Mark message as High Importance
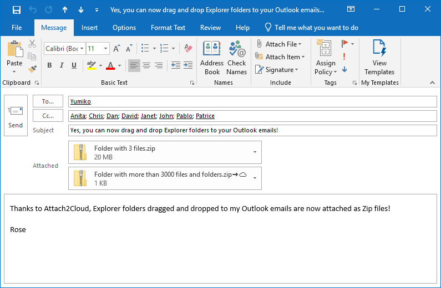 pyautogui.click(x=344, y=56)
